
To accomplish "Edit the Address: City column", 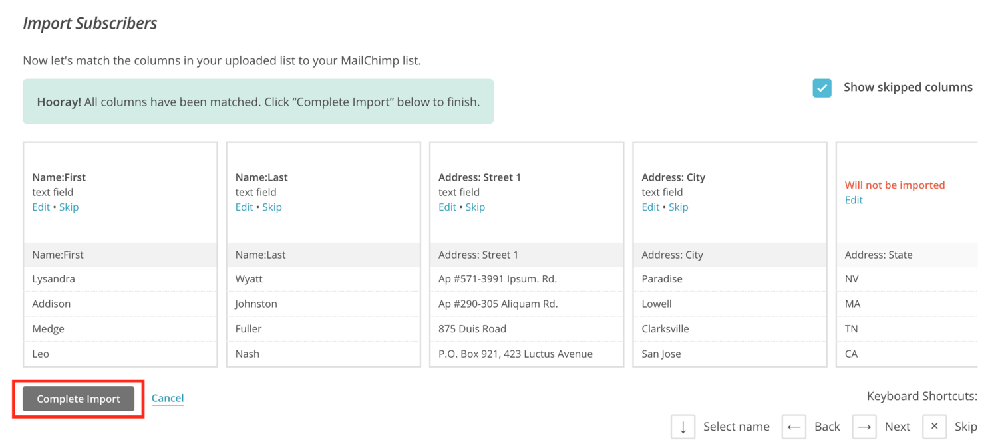I will pos(650,207).
